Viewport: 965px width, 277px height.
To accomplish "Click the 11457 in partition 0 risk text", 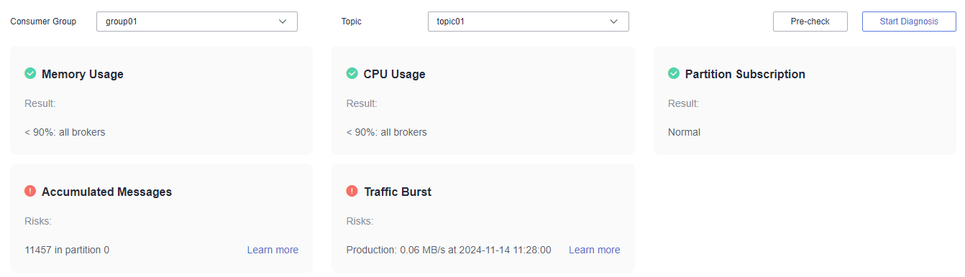I will (x=67, y=250).
